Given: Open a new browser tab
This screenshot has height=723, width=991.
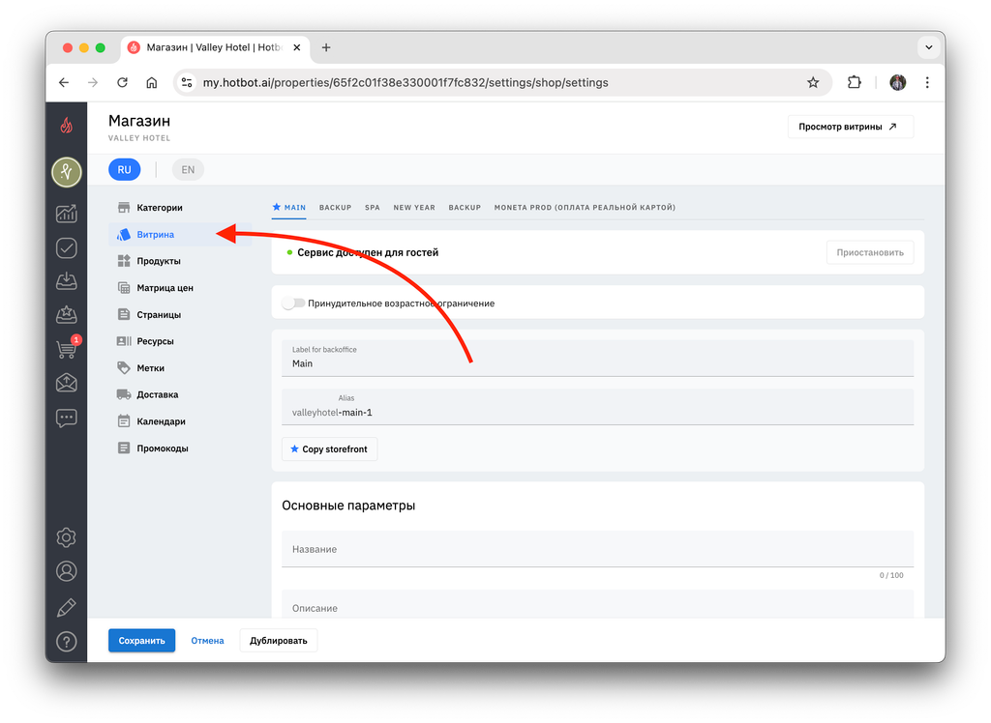Looking at the screenshot, I should pos(326,47).
